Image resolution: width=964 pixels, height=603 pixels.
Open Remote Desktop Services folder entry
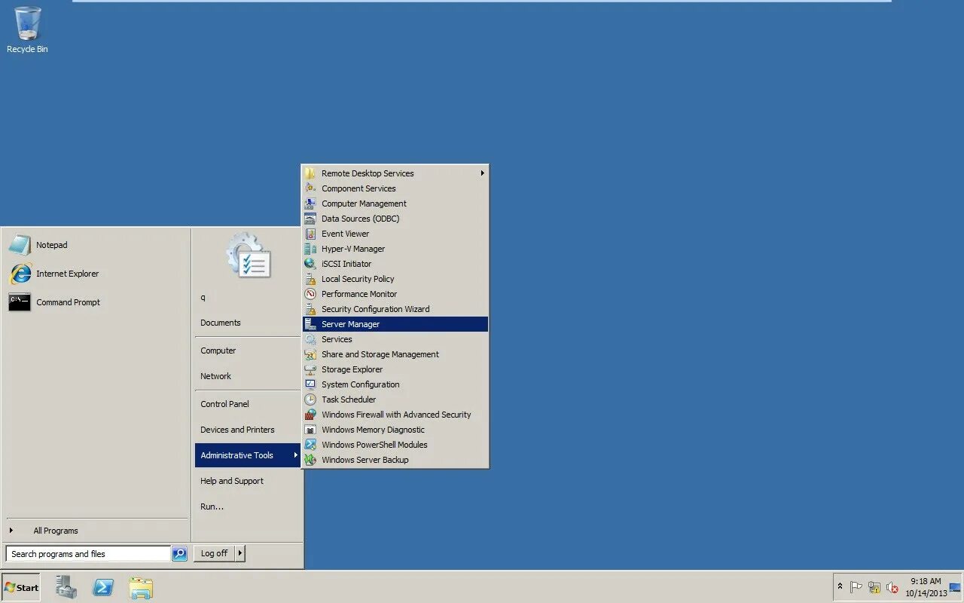[x=395, y=173]
